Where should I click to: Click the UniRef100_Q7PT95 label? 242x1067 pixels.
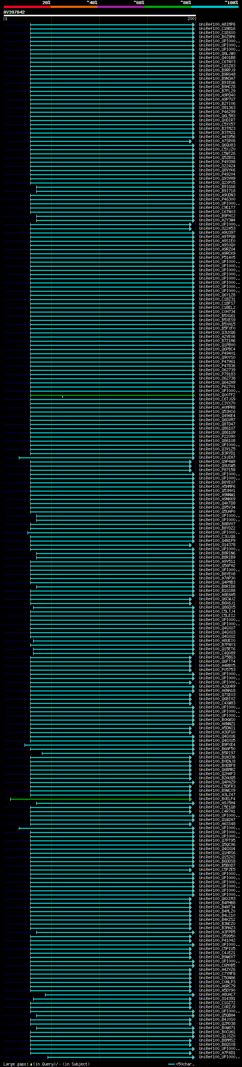pyautogui.click(x=217, y=840)
